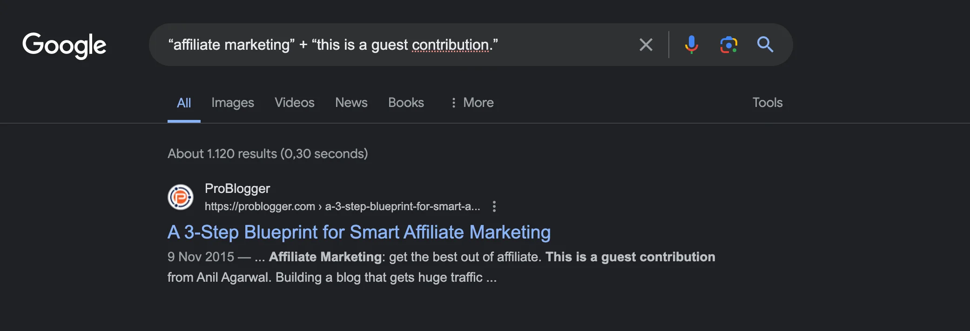This screenshot has height=331, width=970.
Task: Open the Tools filter options
Action: tap(767, 103)
